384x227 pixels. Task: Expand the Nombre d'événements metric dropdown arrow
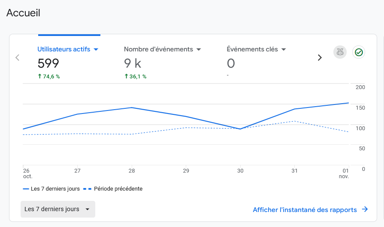tap(199, 49)
